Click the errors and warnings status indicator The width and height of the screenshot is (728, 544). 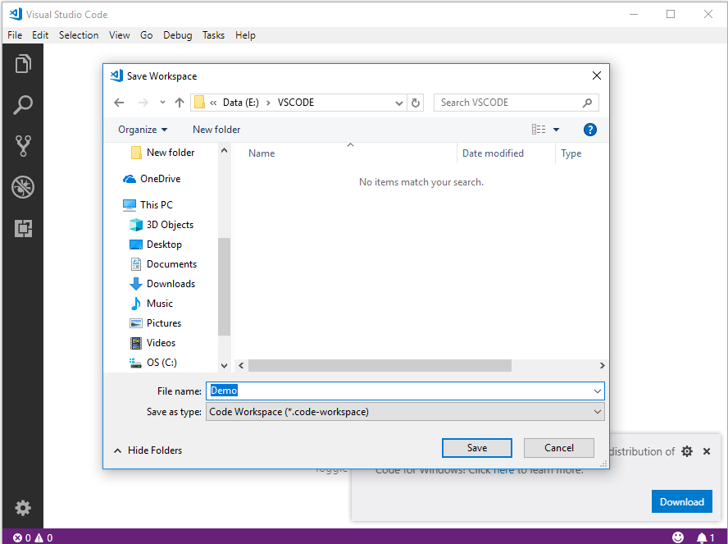click(x=33, y=538)
